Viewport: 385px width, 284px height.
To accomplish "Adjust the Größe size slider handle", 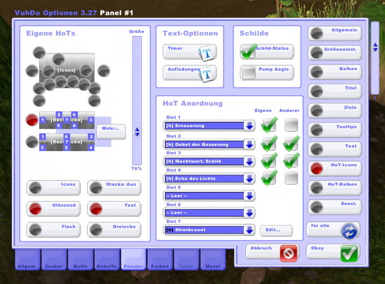I will pyautogui.click(x=137, y=132).
